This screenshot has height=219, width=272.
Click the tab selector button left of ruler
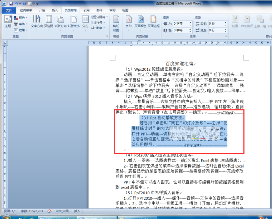[x=5, y=43]
